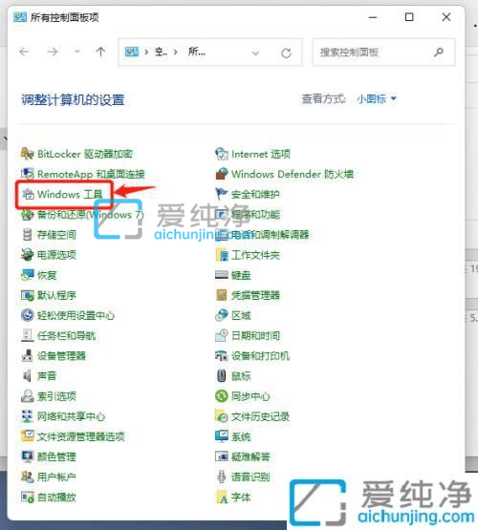Image resolution: width=478 pixels, height=530 pixels.
Task: Open the 工作文件夹 icon
Action: click(x=222, y=255)
